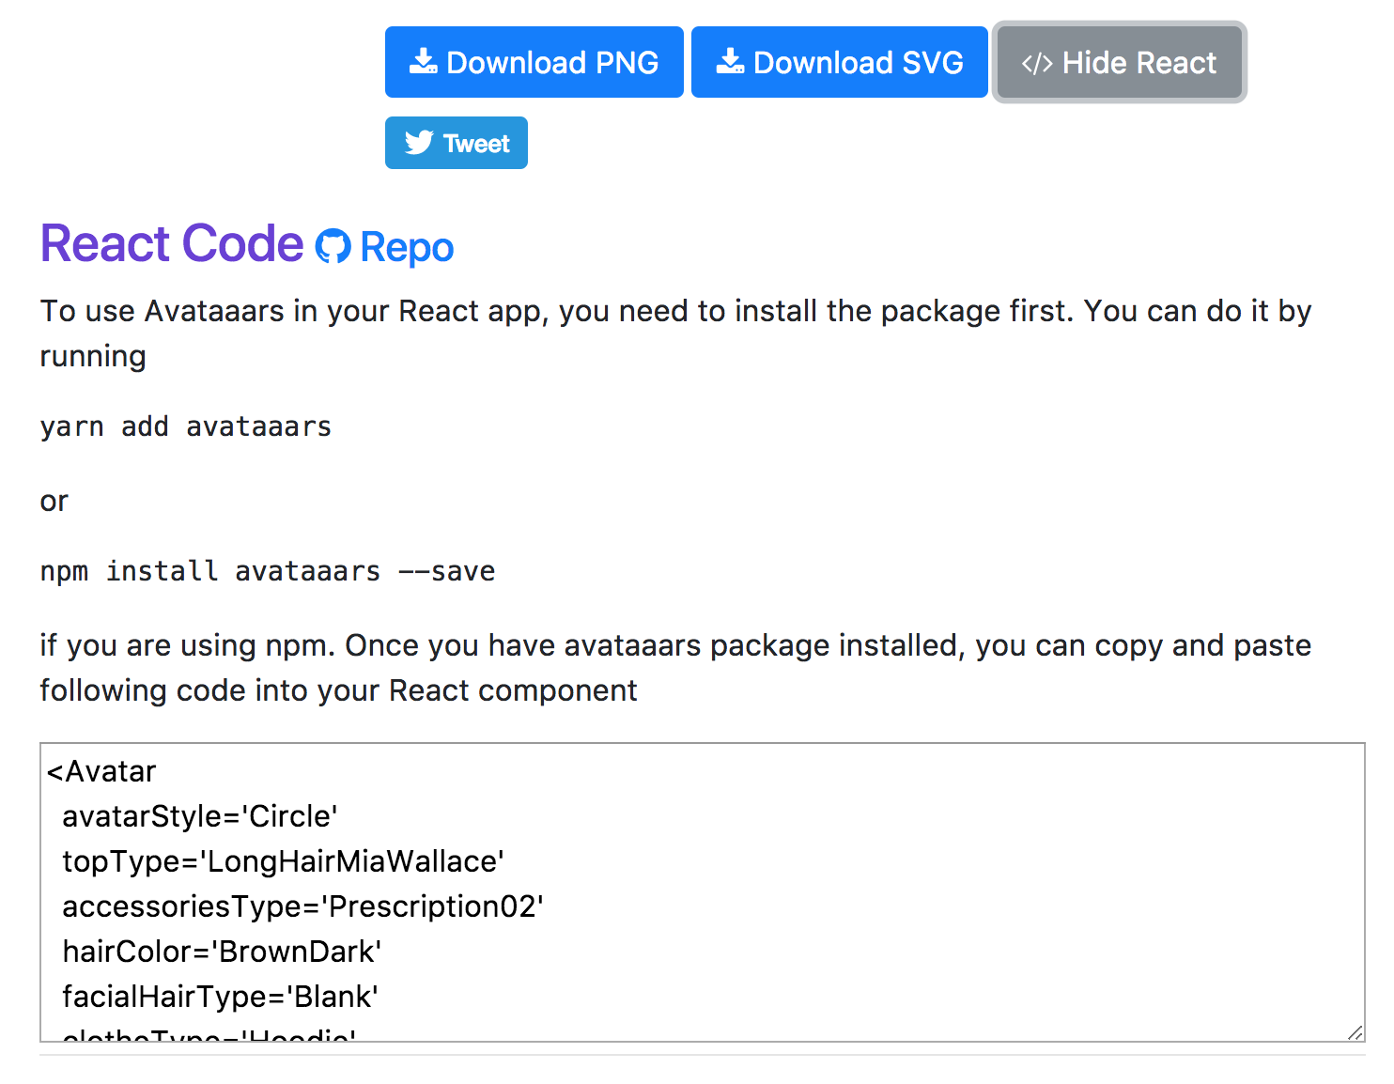
Task: Download the avatar as PNG
Action: tap(534, 61)
